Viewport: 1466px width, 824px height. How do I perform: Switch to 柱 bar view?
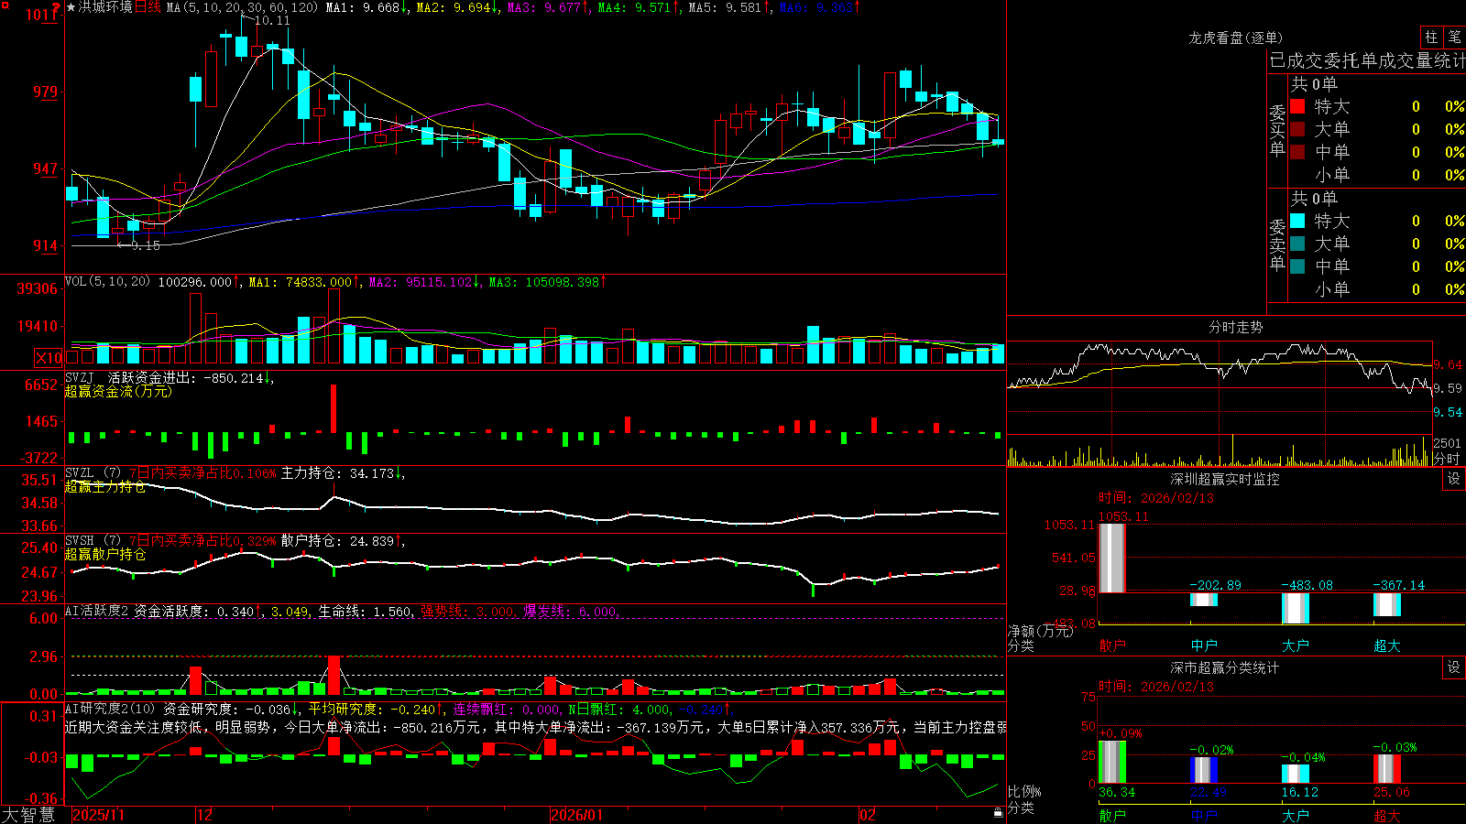(x=1431, y=37)
